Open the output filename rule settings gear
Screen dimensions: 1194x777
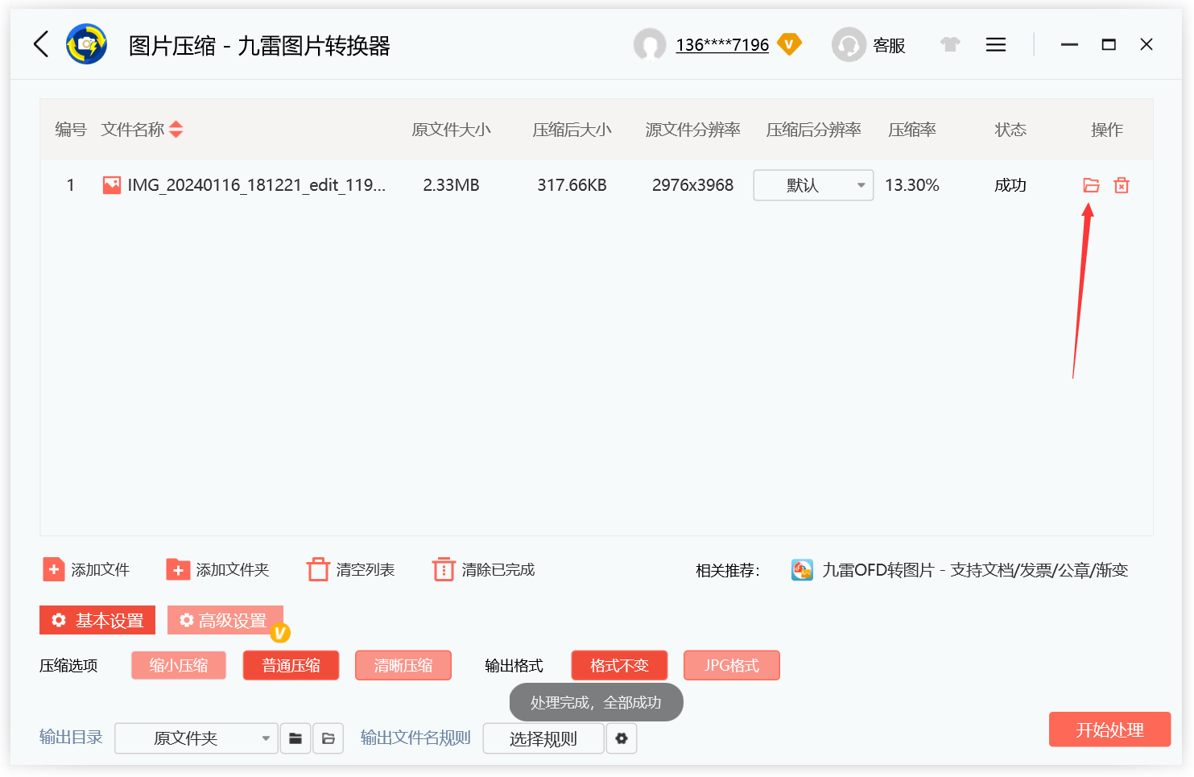pos(622,738)
